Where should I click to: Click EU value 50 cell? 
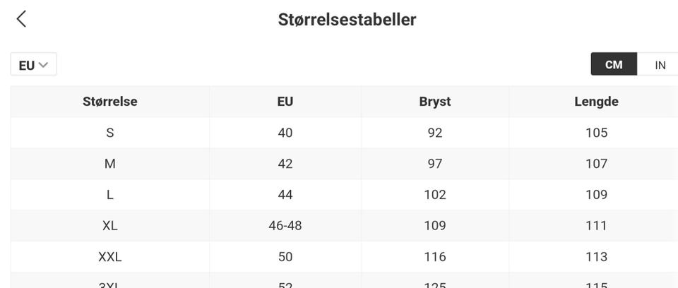click(x=285, y=257)
